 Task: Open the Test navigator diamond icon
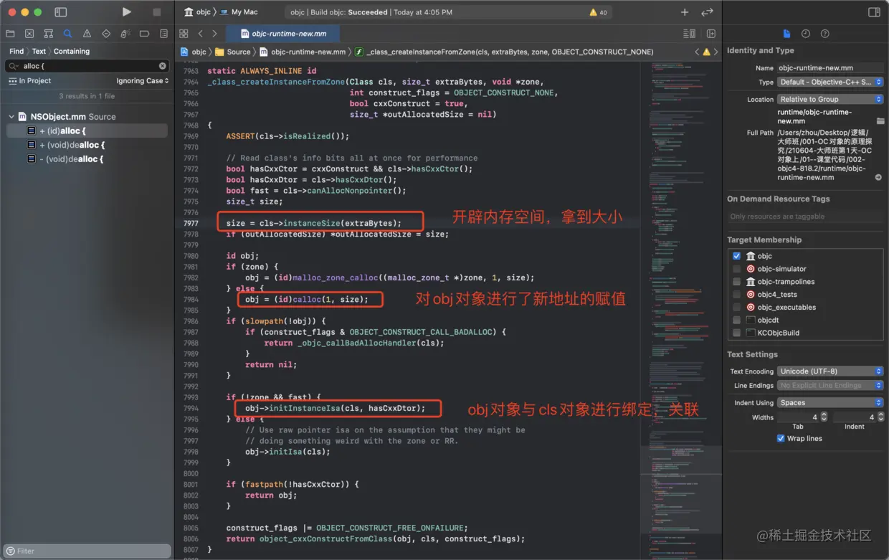point(106,34)
